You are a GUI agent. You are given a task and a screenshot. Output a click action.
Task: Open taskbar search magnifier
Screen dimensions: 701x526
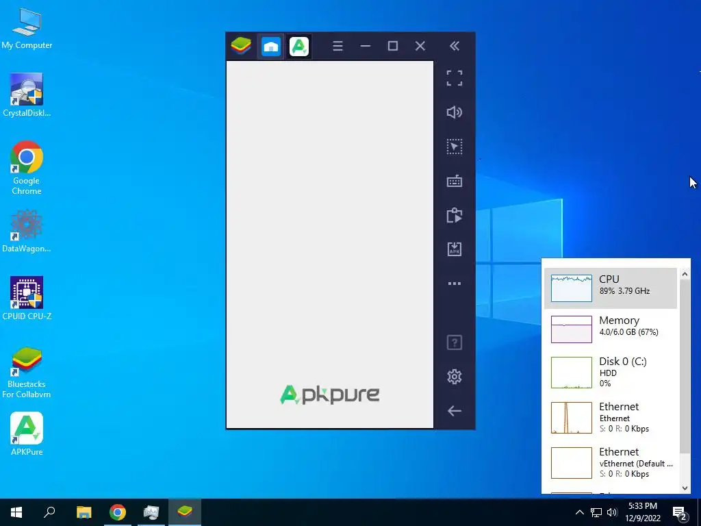point(49,512)
